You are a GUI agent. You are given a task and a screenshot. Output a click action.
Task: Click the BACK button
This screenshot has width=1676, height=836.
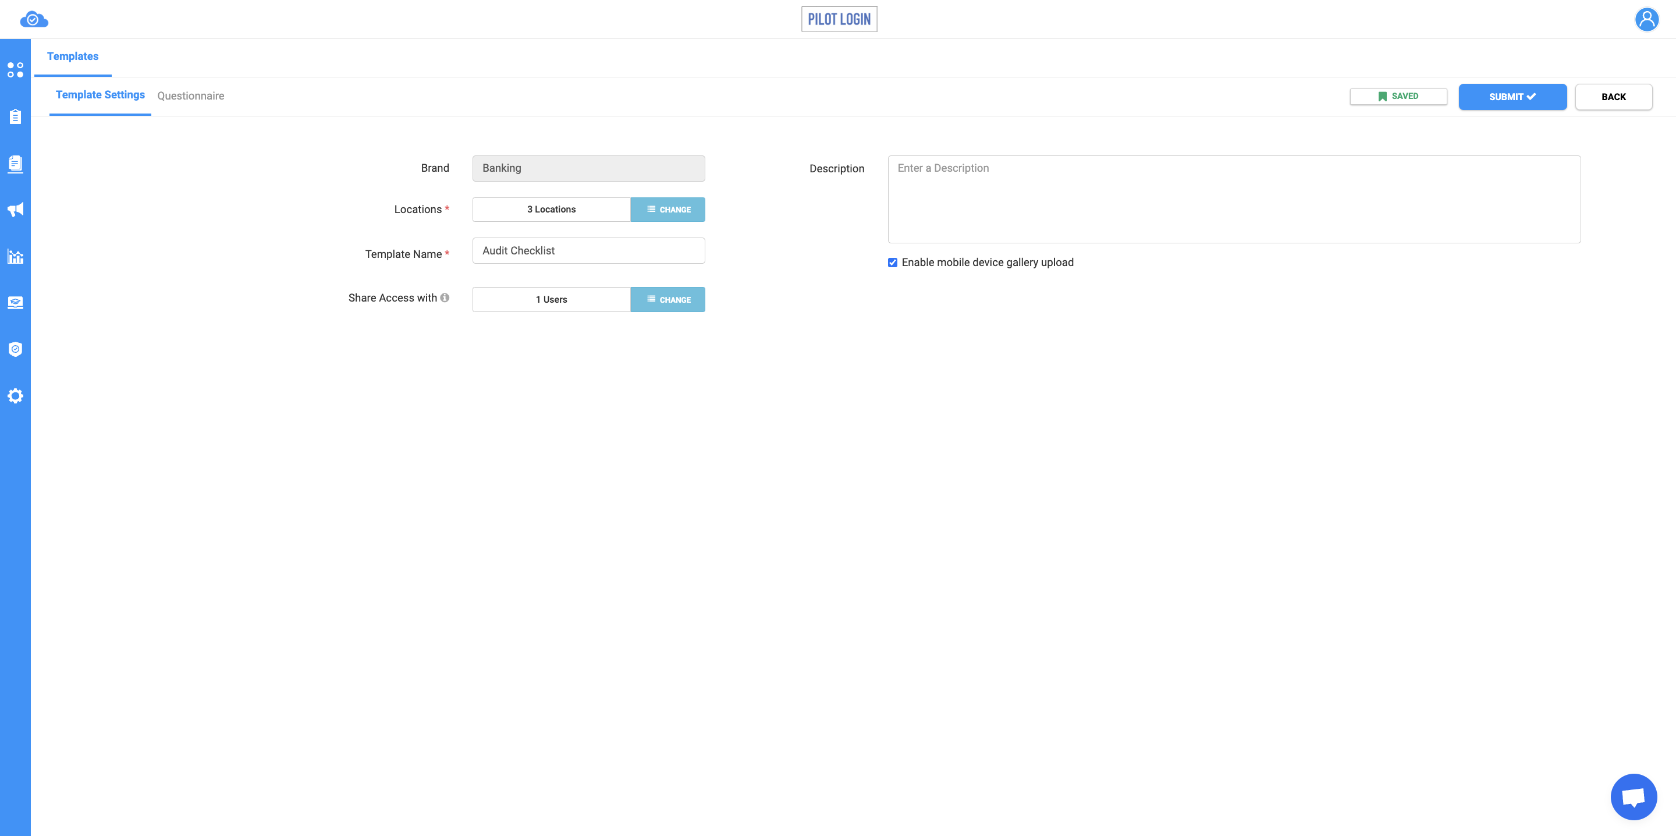coord(1613,97)
